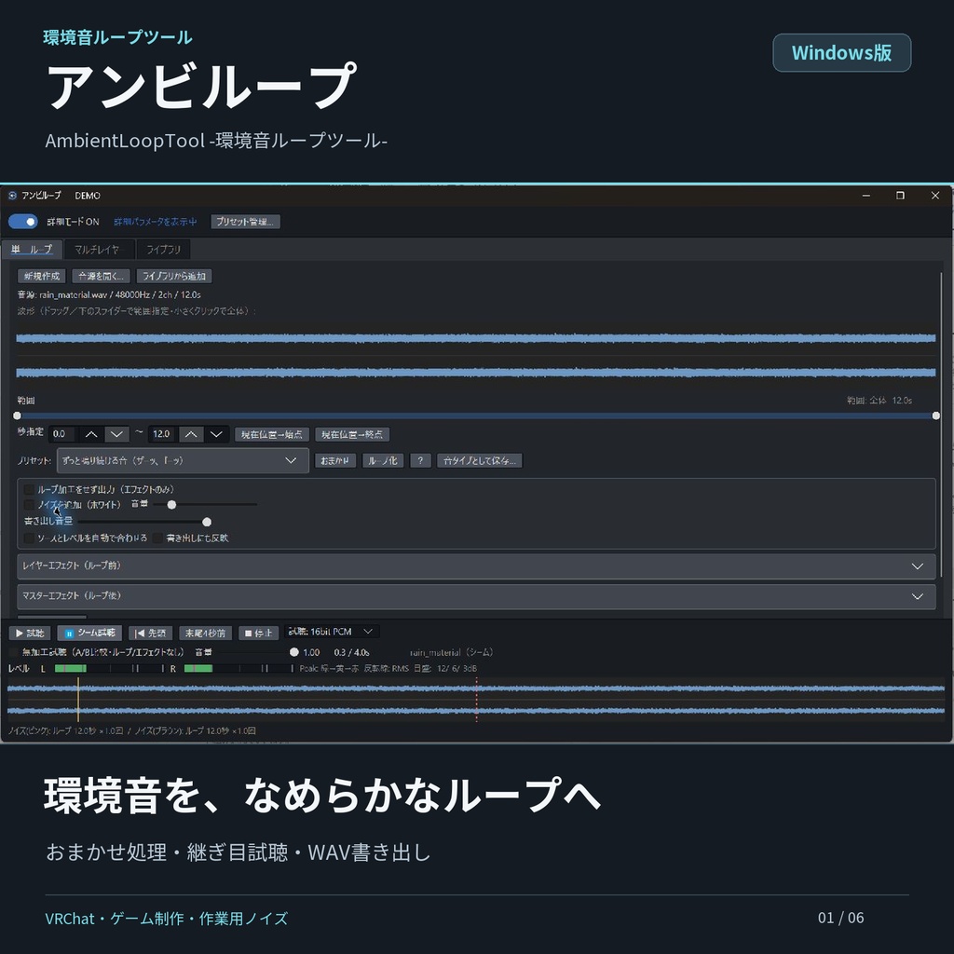The width and height of the screenshot is (954, 954).
Task: Minimize the アンビループ window
Action: [865, 196]
